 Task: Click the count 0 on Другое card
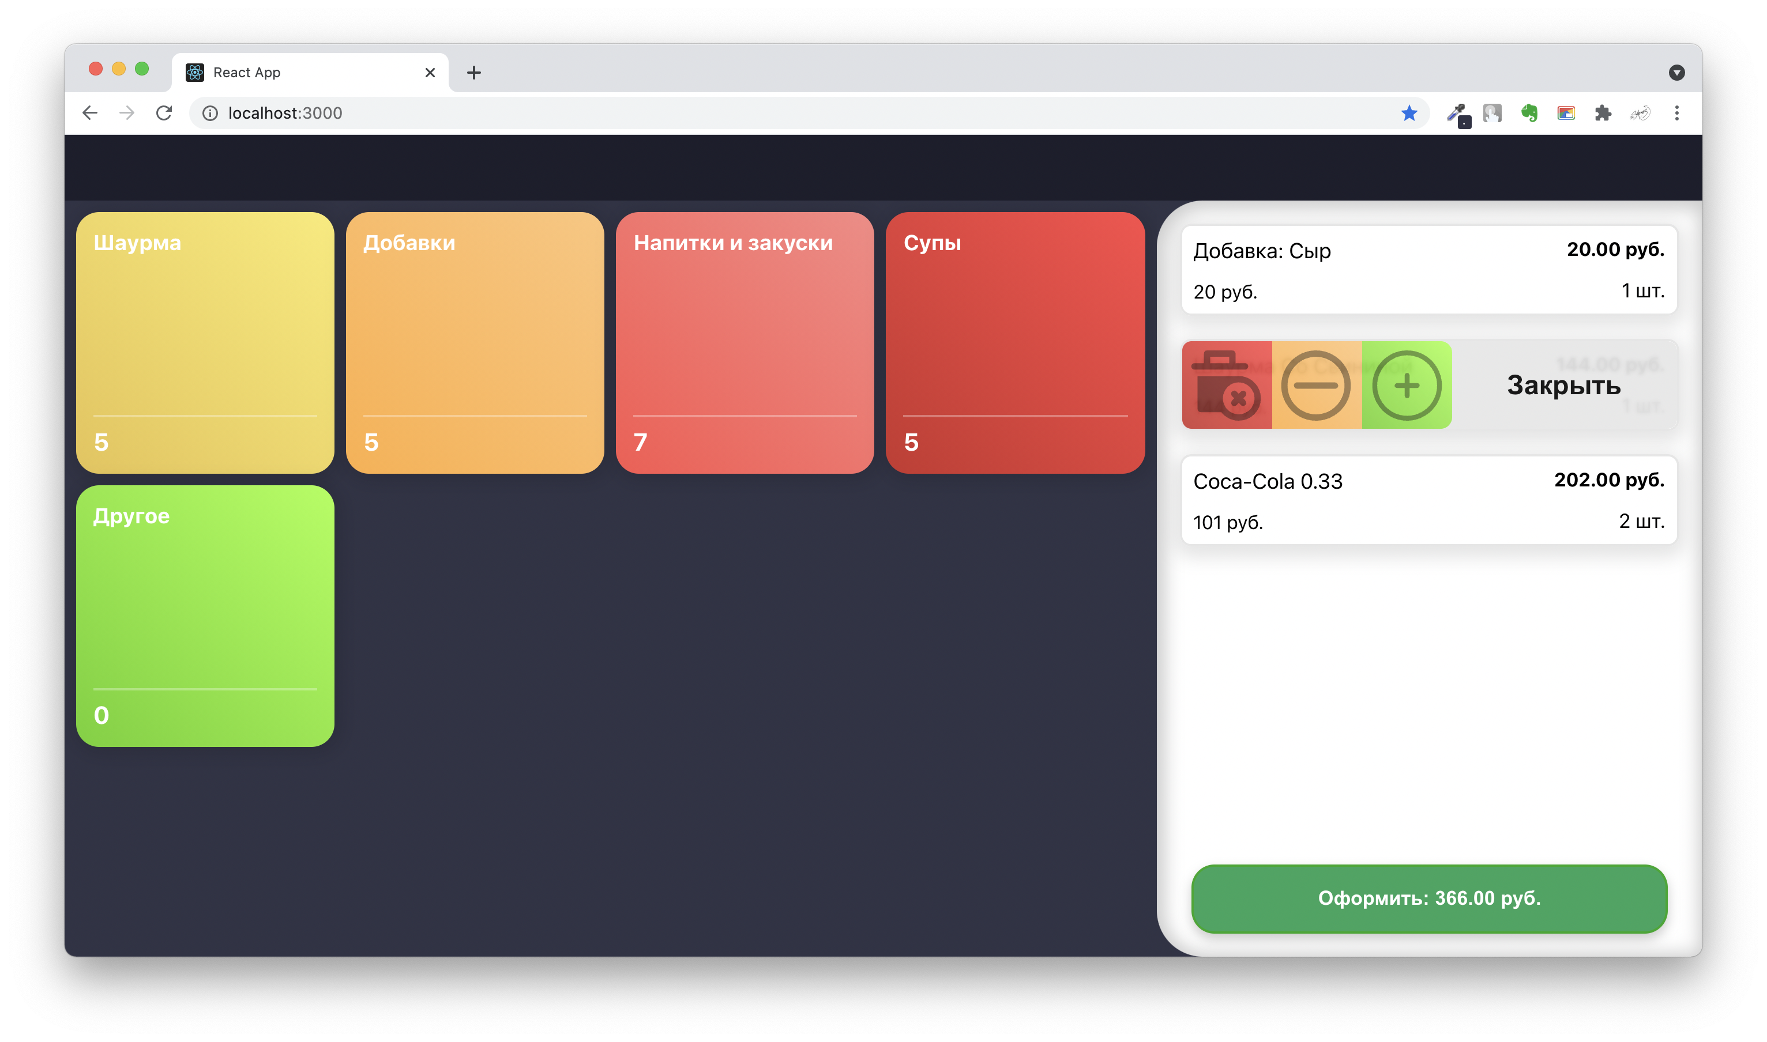(101, 715)
